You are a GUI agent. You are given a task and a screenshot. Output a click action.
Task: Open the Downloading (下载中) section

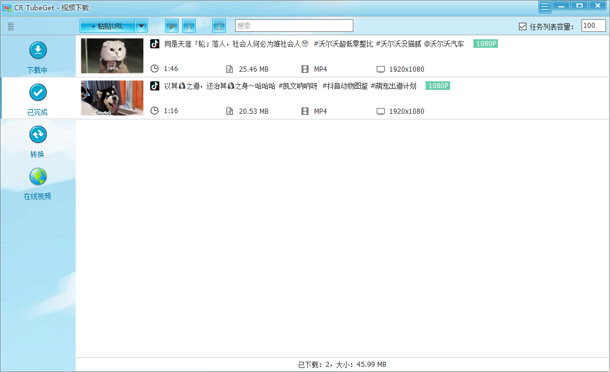38,57
